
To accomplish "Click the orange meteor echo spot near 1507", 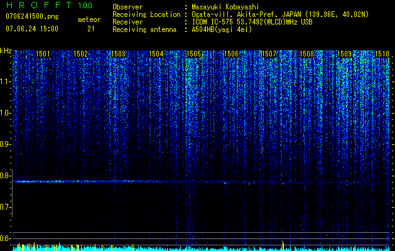I will (283, 184).
